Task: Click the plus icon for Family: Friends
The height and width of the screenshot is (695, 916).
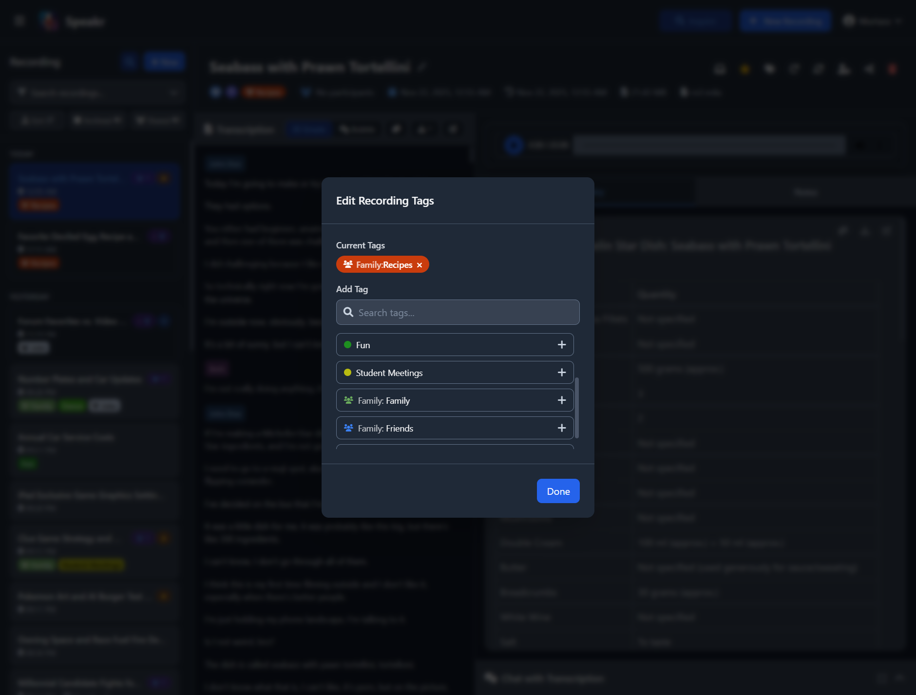Action: [562, 428]
